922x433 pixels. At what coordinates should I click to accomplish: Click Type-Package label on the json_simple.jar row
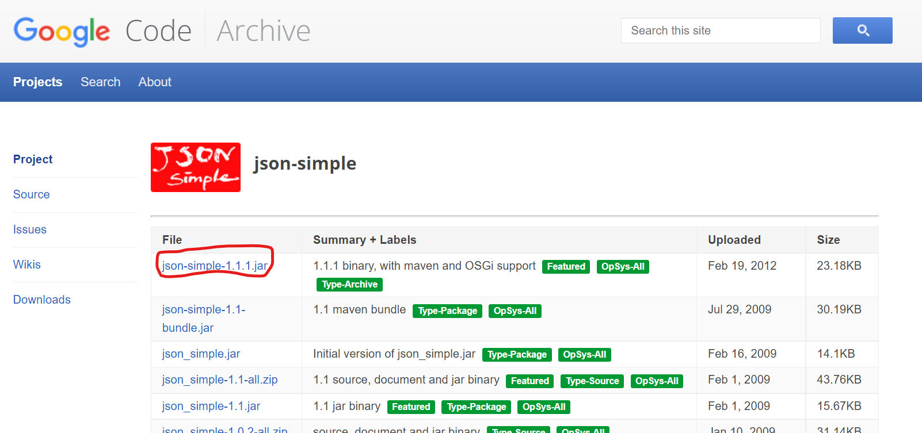(517, 355)
